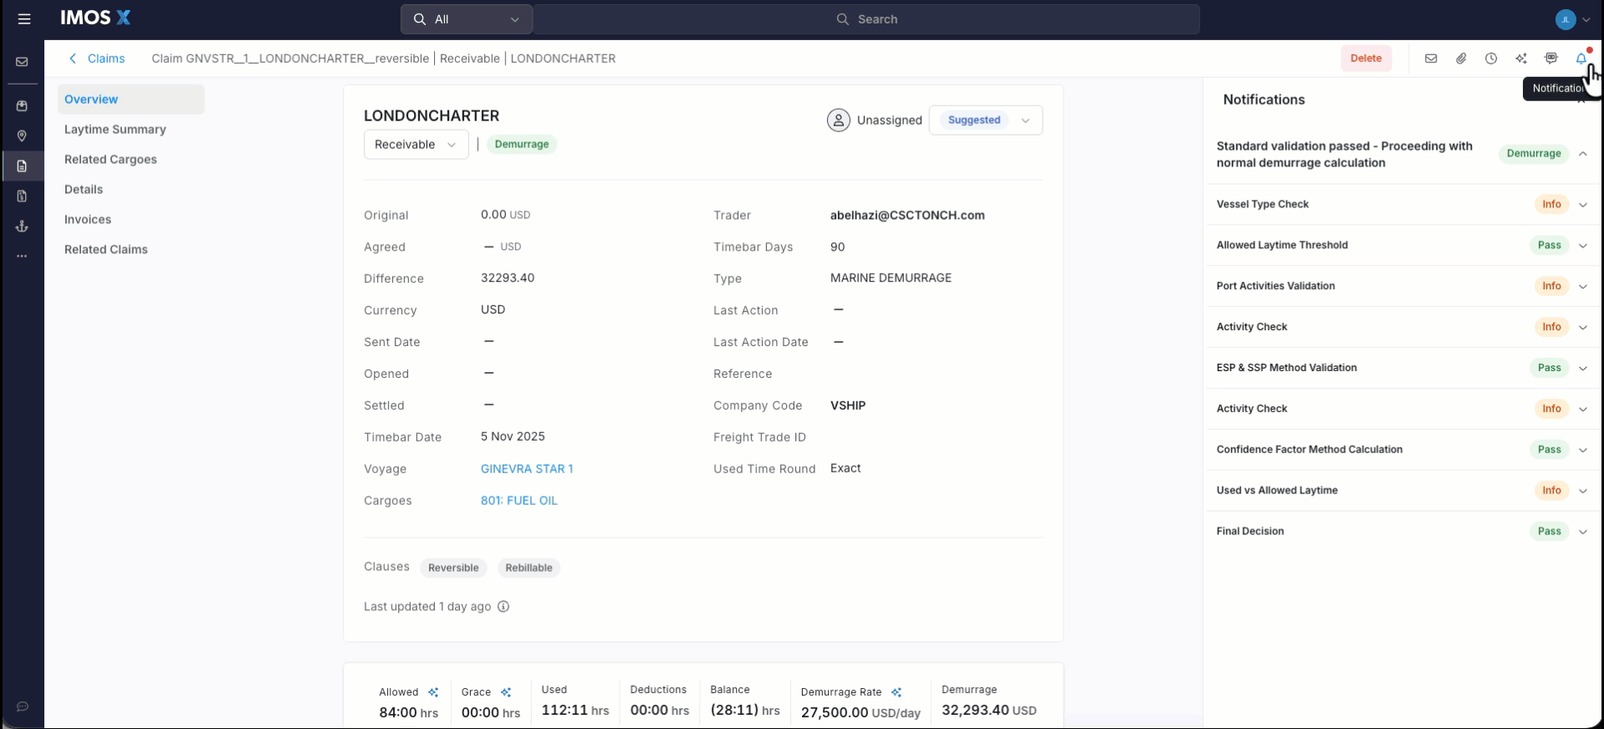1604x729 pixels.
Task: Click the Allowed laytime sparkle icon
Action: [x=433, y=692]
